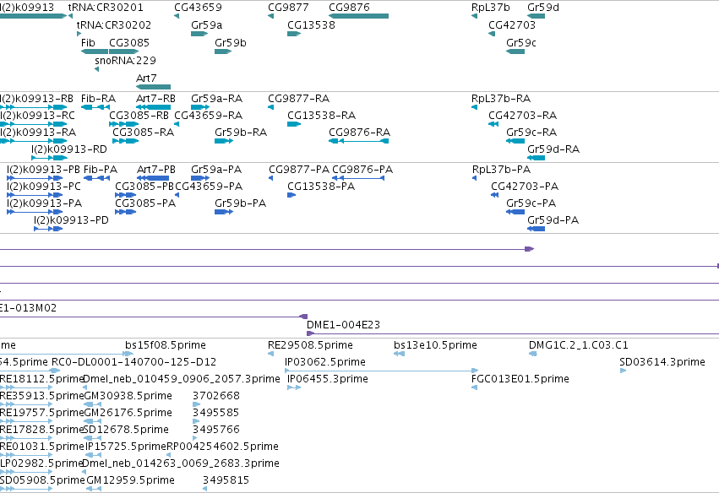Click the CG9877-PA protein label
This screenshot has height=493, width=719.
(299, 170)
